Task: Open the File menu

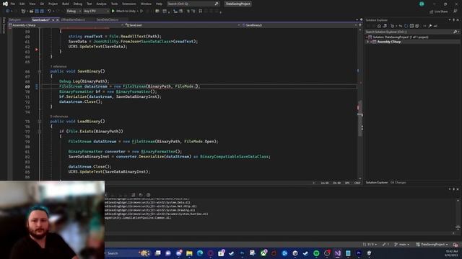Action: (x=13, y=4)
